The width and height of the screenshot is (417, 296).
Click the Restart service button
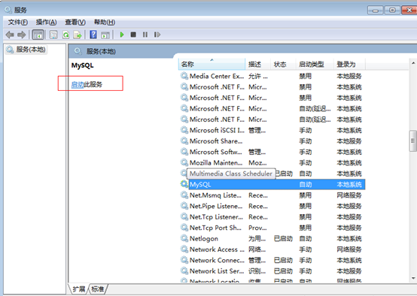(157, 35)
